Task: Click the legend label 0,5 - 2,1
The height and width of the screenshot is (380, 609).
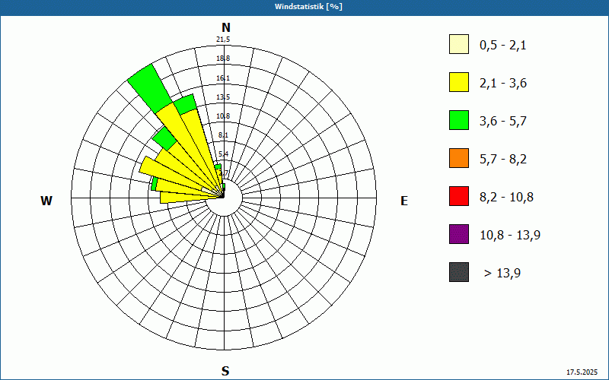Action: [503, 46]
